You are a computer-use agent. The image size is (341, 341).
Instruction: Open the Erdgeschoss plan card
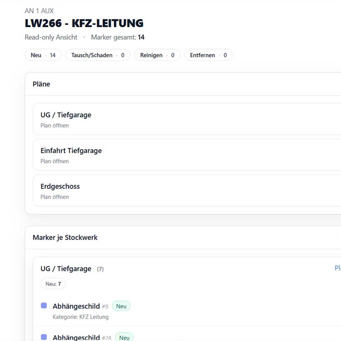187,190
